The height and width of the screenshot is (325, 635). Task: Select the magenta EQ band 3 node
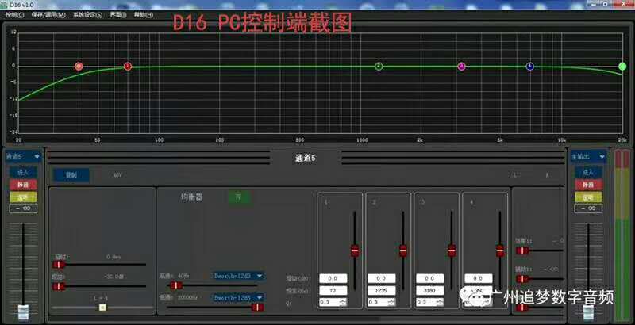pos(461,67)
